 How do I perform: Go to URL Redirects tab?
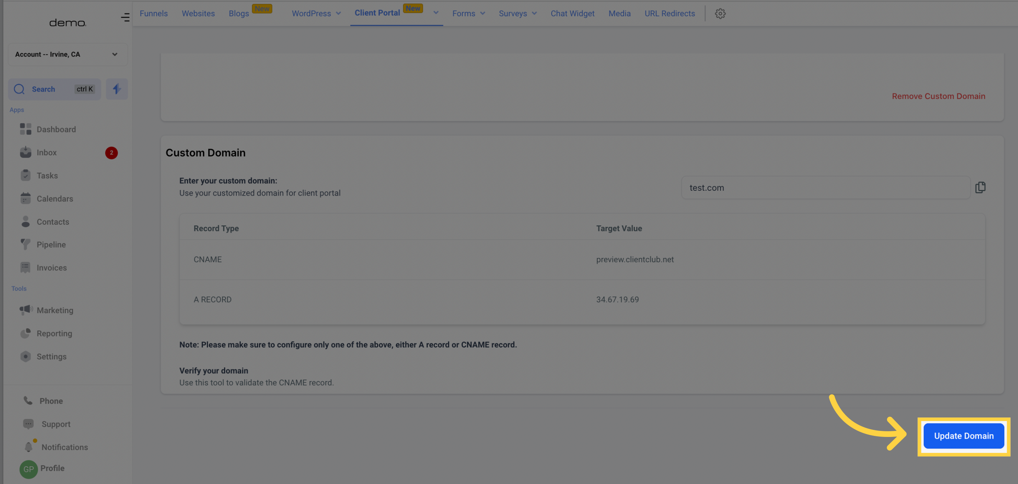670,13
